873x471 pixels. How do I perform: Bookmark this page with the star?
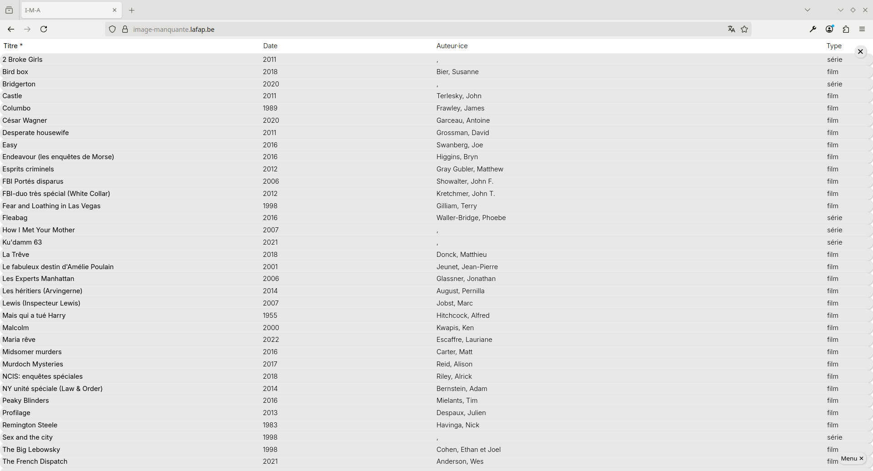click(x=744, y=29)
